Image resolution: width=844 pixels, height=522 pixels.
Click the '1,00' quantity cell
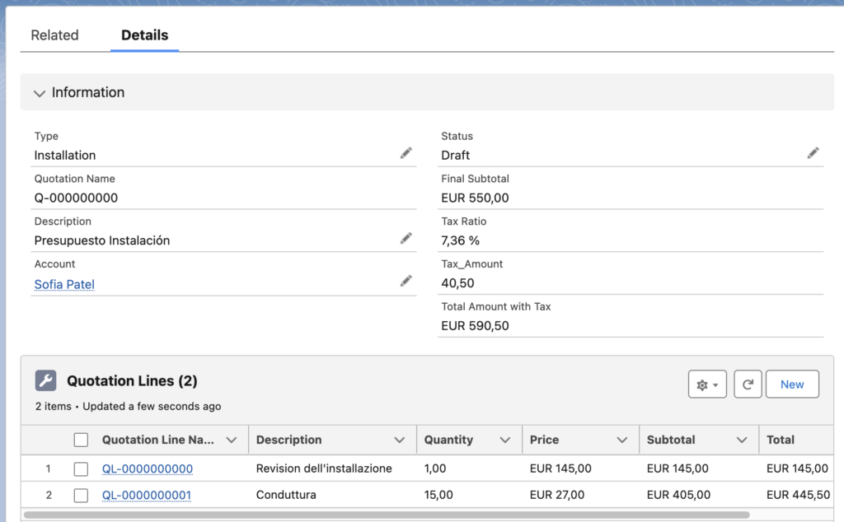pyautogui.click(x=435, y=468)
